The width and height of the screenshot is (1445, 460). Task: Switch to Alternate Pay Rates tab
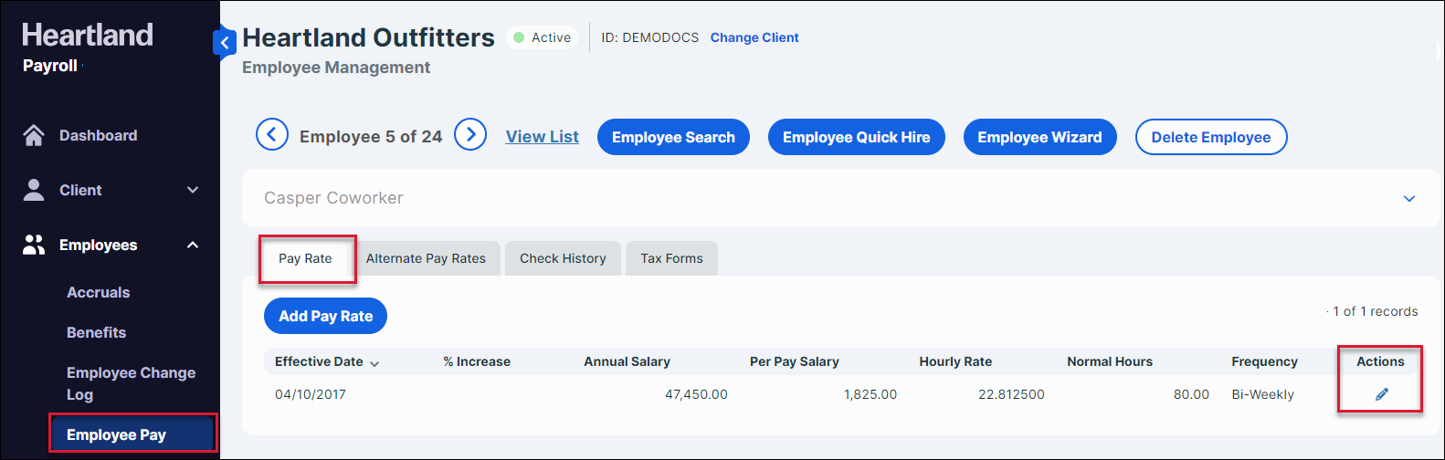(x=426, y=258)
